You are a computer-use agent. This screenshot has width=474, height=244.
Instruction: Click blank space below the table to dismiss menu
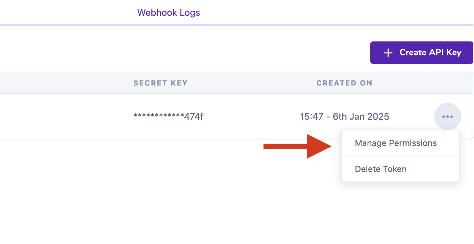165,191
